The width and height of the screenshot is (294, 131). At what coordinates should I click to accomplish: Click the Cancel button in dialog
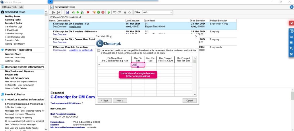point(189,101)
